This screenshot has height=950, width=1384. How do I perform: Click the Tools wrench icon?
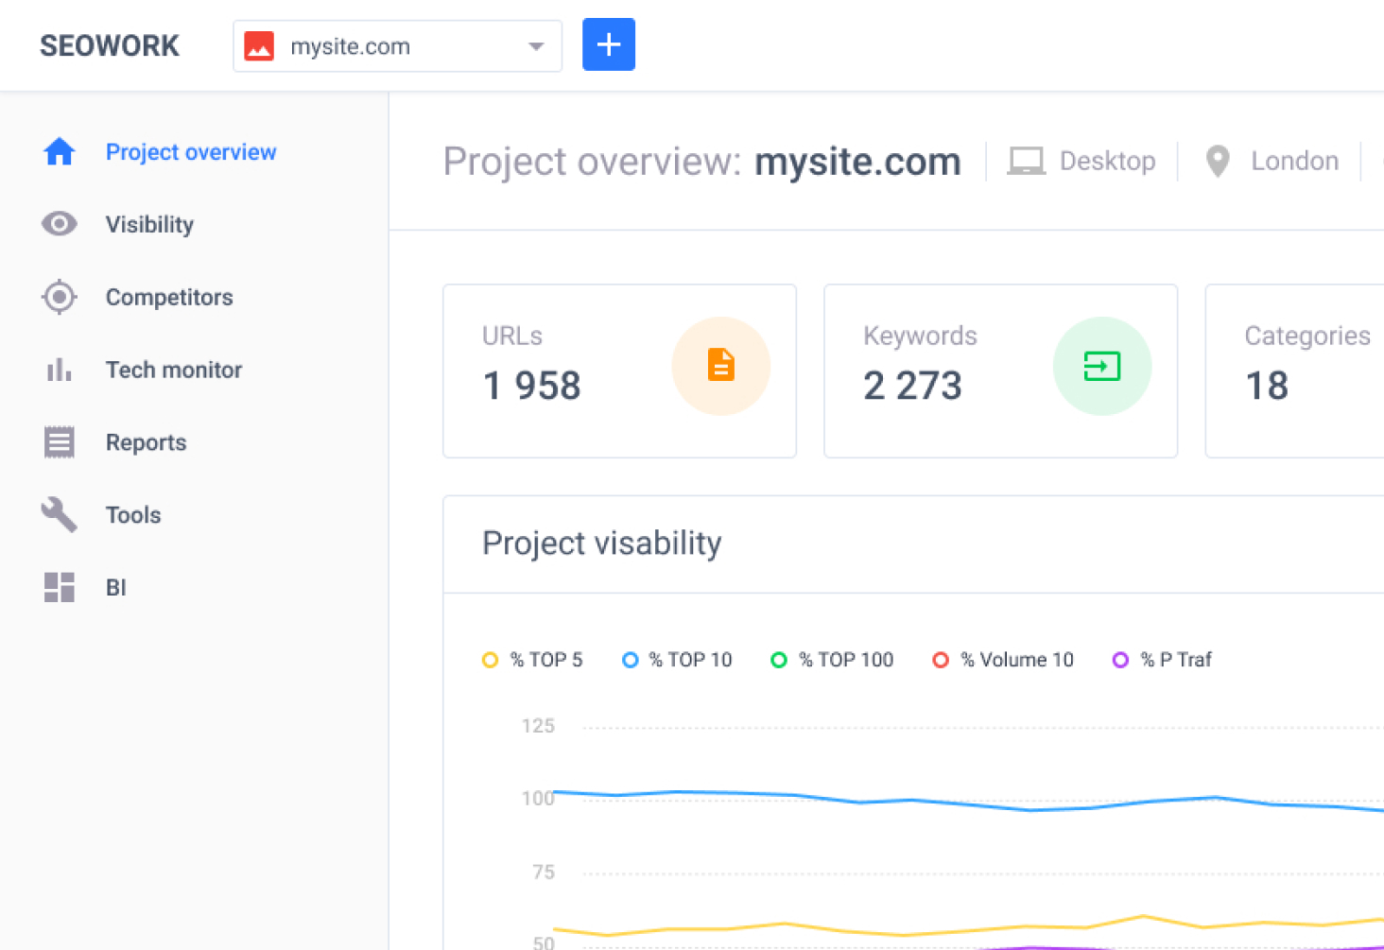(x=59, y=515)
